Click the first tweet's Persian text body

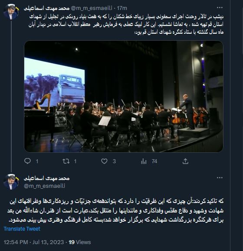click(126, 24)
